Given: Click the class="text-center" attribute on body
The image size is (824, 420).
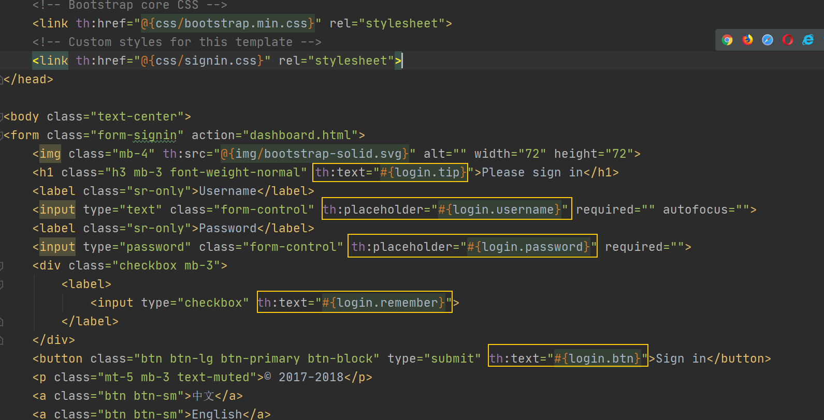Looking at the screenshot, I should 115,116.
